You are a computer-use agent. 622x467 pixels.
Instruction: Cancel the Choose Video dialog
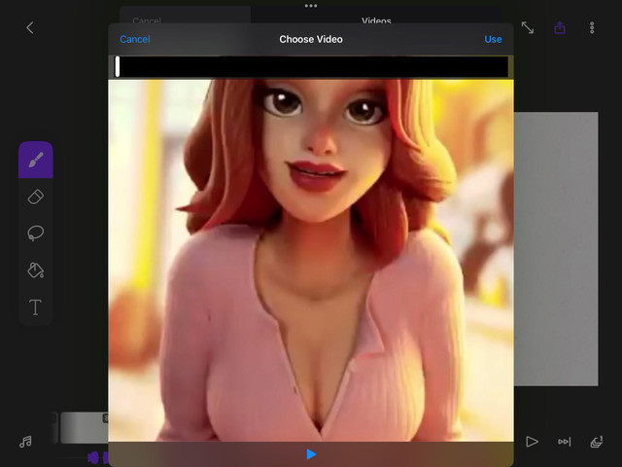click(135, 39)
